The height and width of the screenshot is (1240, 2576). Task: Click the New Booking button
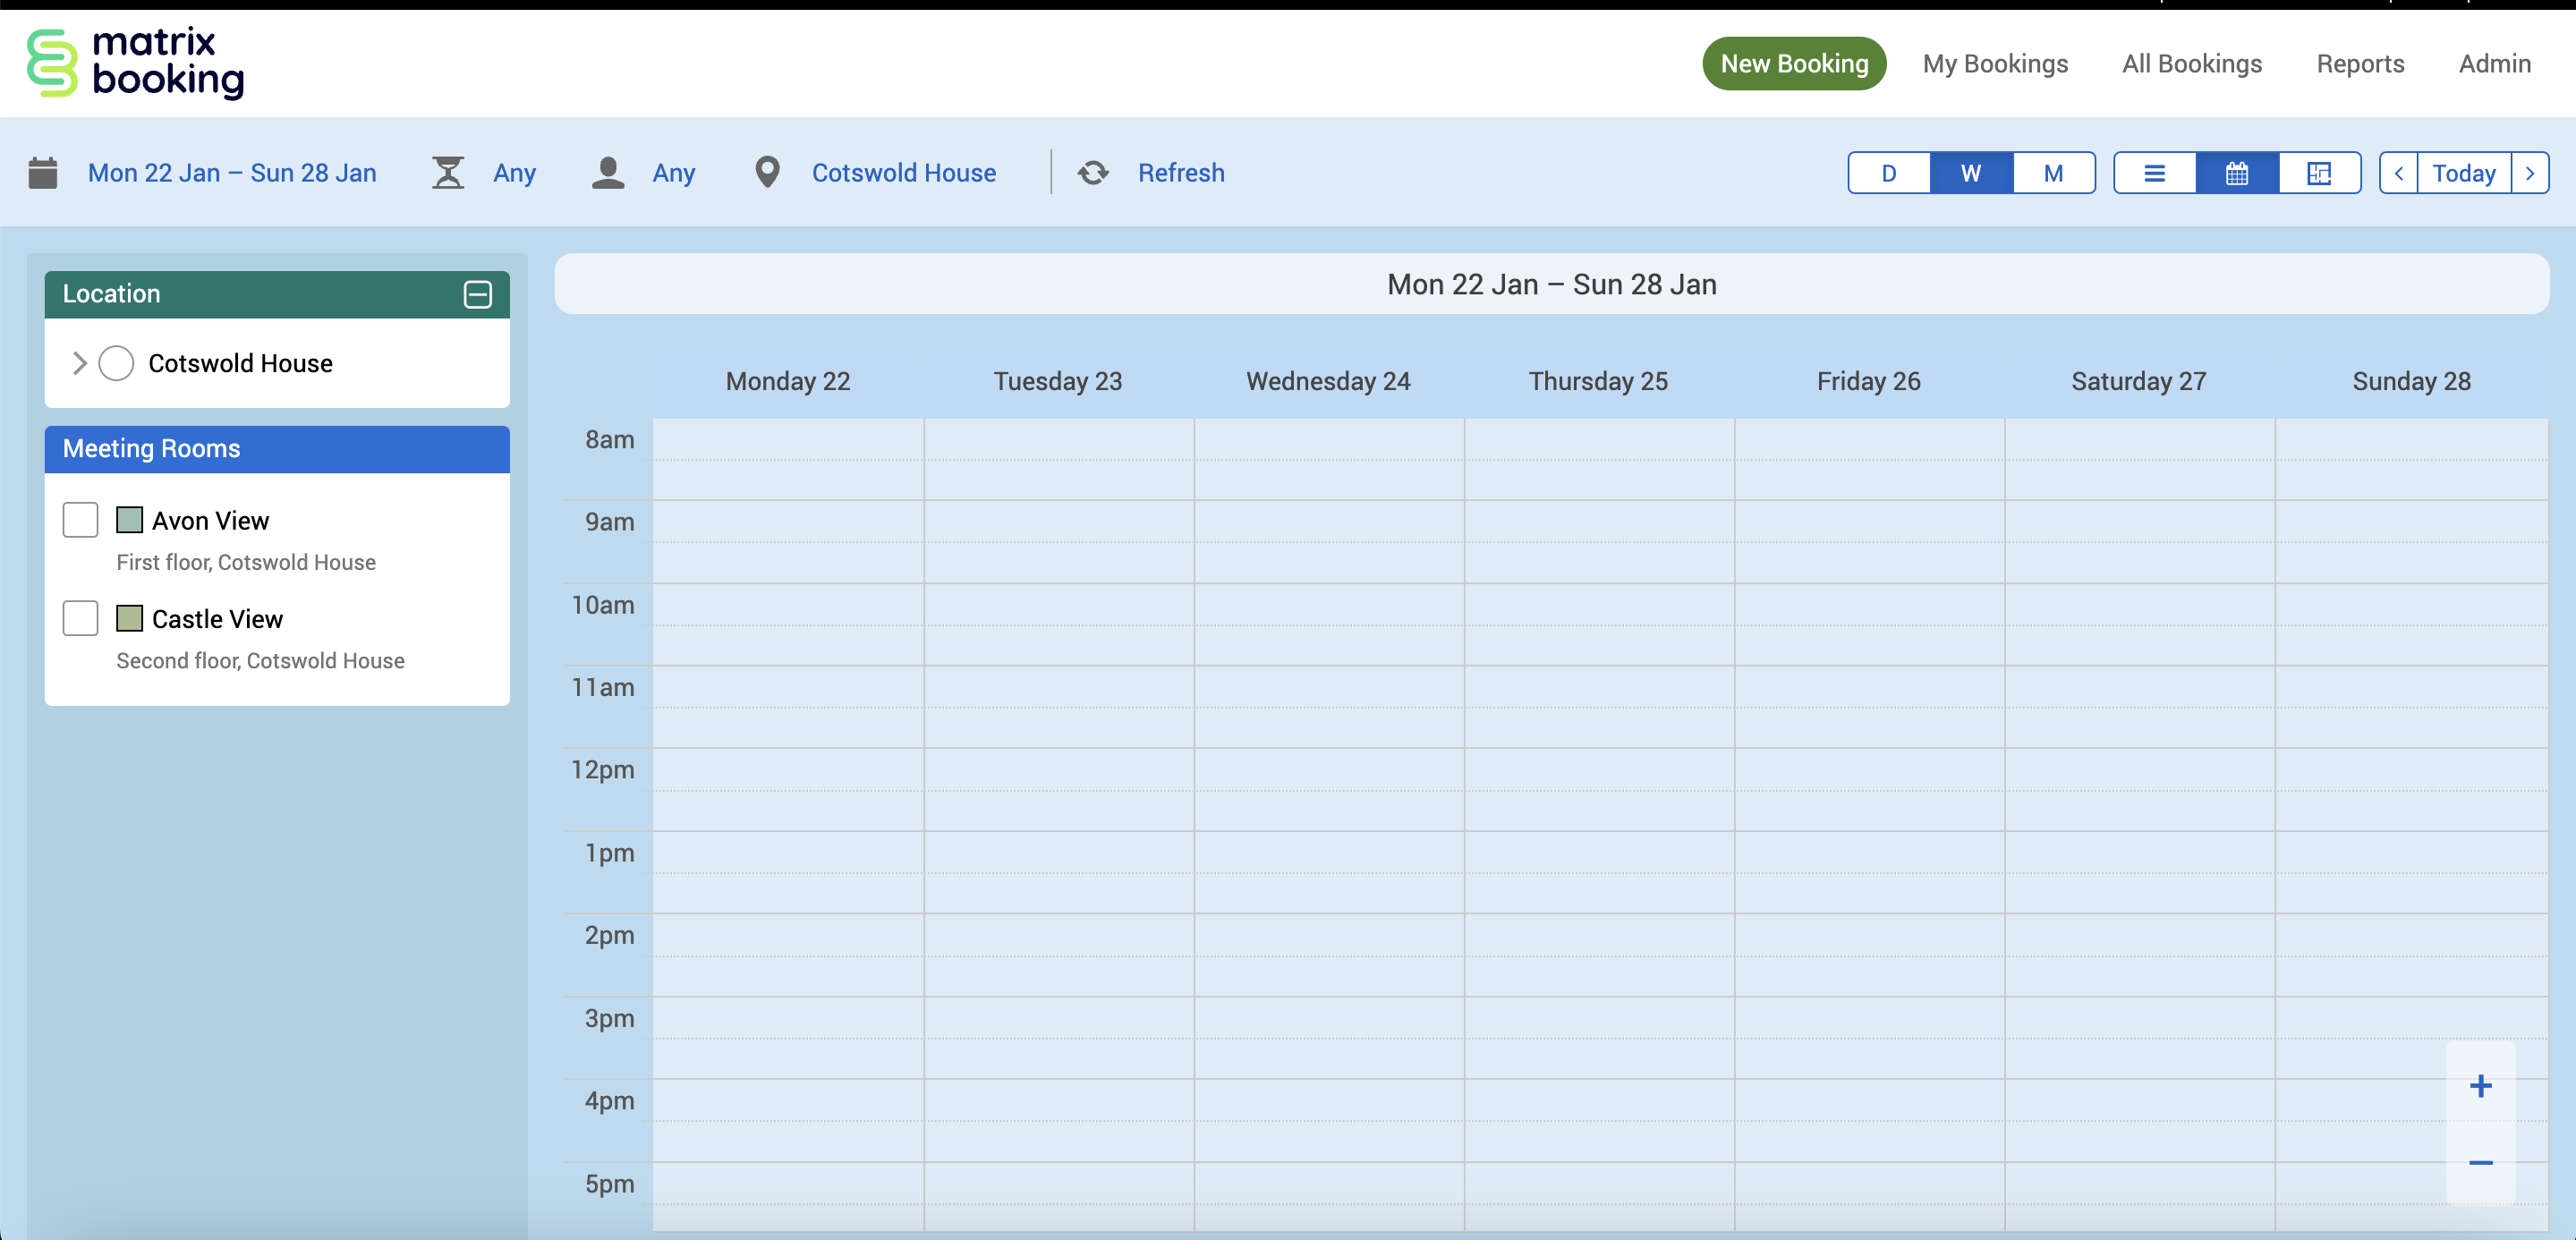tap(1794, 63)
